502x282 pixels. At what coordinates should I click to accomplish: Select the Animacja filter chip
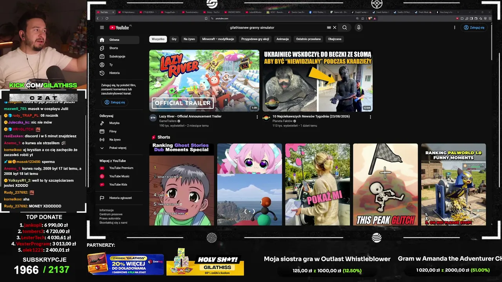282,39
